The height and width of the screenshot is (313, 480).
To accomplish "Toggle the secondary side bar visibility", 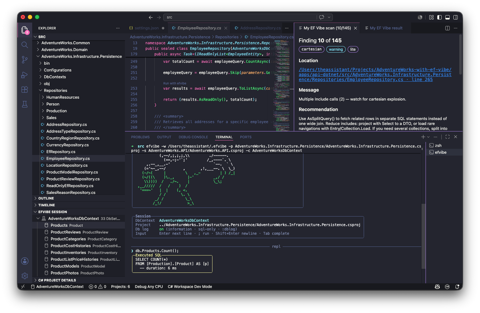I will click(x=456, y=17).
